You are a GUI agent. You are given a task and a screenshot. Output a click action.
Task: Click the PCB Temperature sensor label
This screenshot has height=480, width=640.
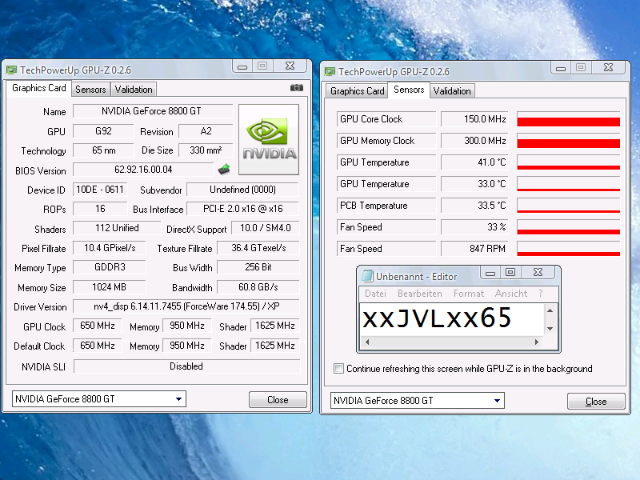click(386, 206)
